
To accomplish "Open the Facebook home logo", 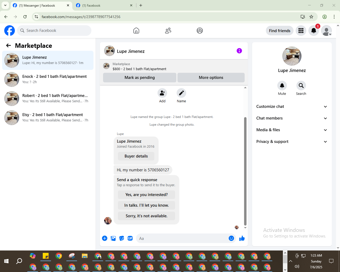I will pos(10,31).
